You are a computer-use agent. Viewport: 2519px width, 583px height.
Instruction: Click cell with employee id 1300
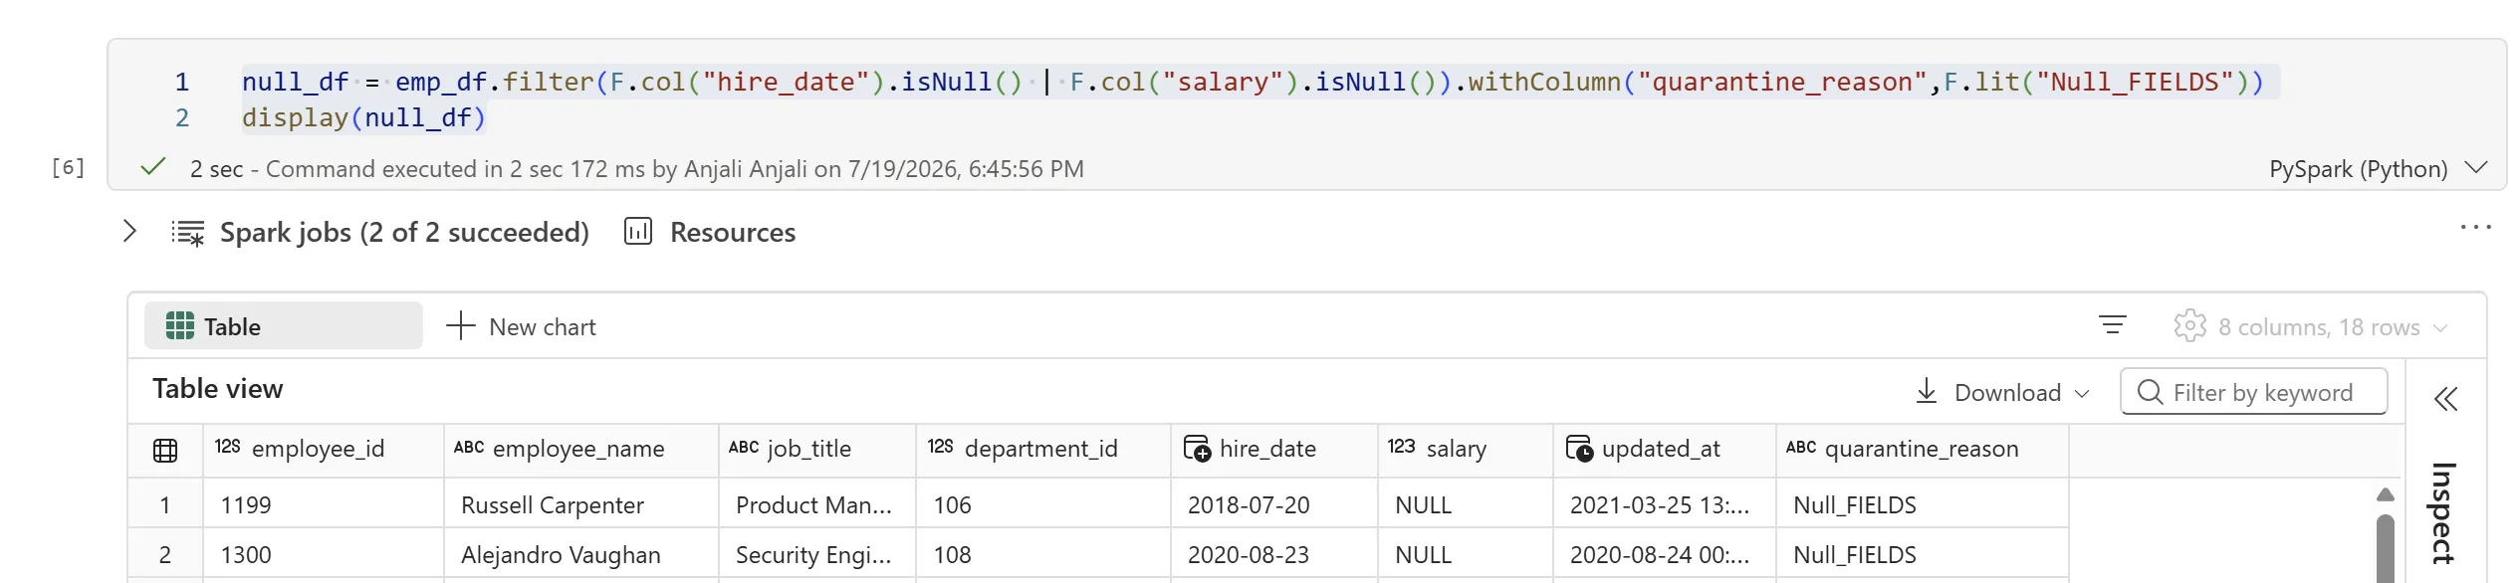click(324, 554)
